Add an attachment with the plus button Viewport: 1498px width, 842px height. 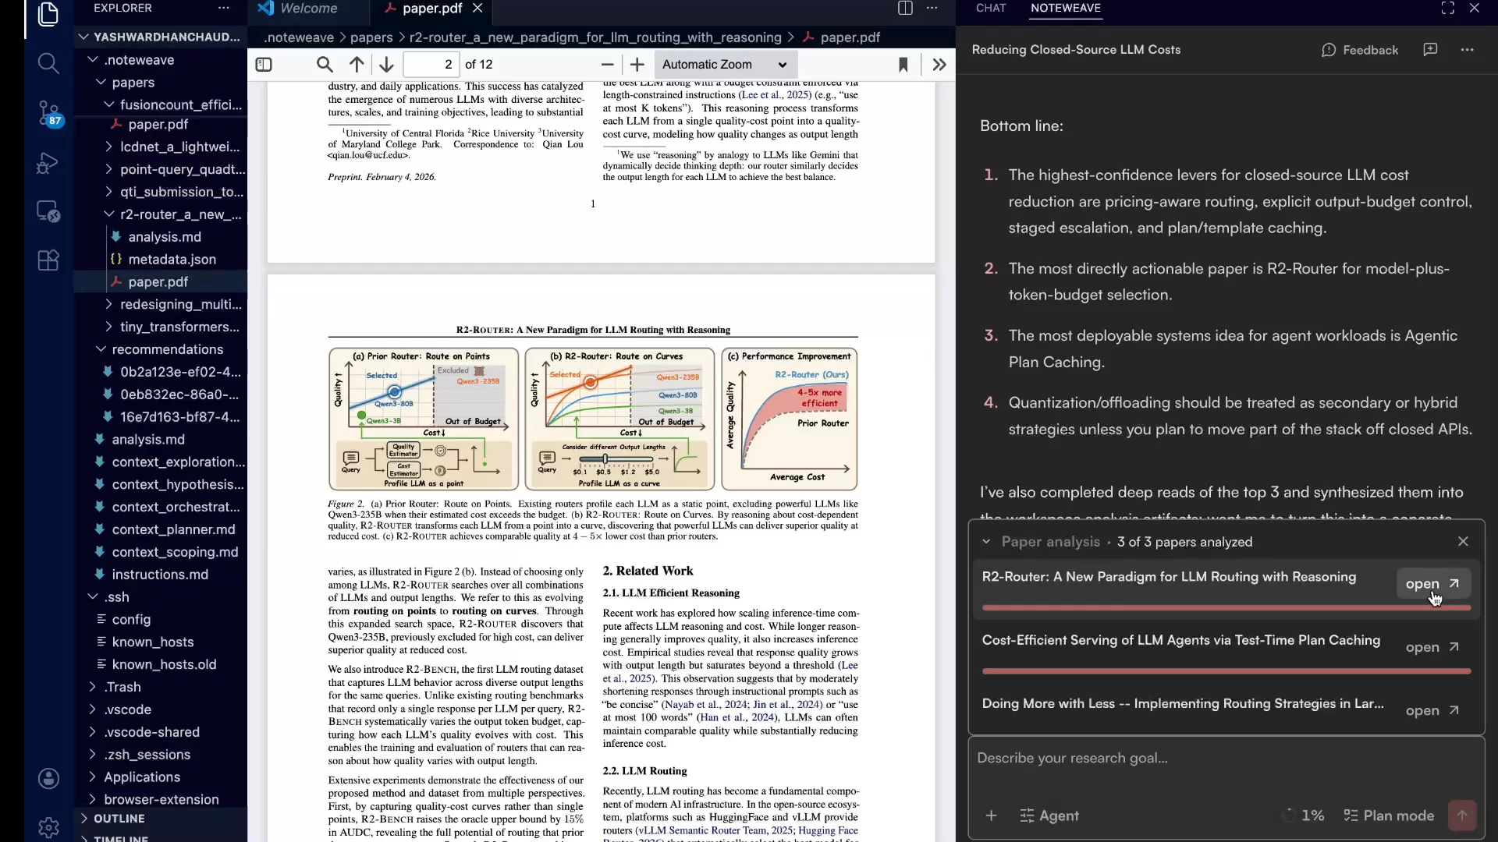tap(991, 815)
